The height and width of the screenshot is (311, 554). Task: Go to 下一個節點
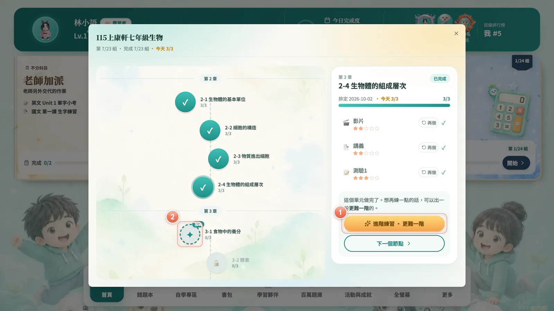(x=394, y=244)
